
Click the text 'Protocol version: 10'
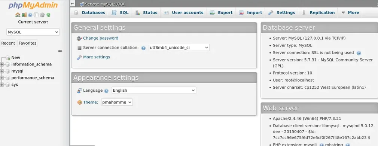click(x=292, y=73)
